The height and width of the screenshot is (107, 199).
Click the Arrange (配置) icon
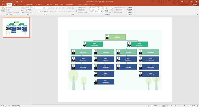click(x=106, y=8)
